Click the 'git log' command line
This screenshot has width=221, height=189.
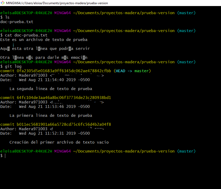click(x=13, y=66)
